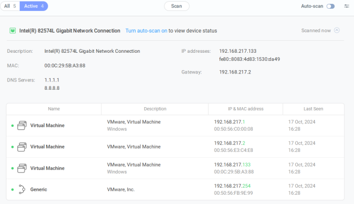Click the Generic device name
This screenshot has width=354, height=204.
[x=39, y=189]
